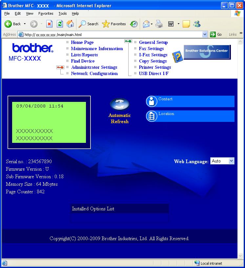Click the Brother Solutions Center banner
Screen dimensions: 245x268
207,52
